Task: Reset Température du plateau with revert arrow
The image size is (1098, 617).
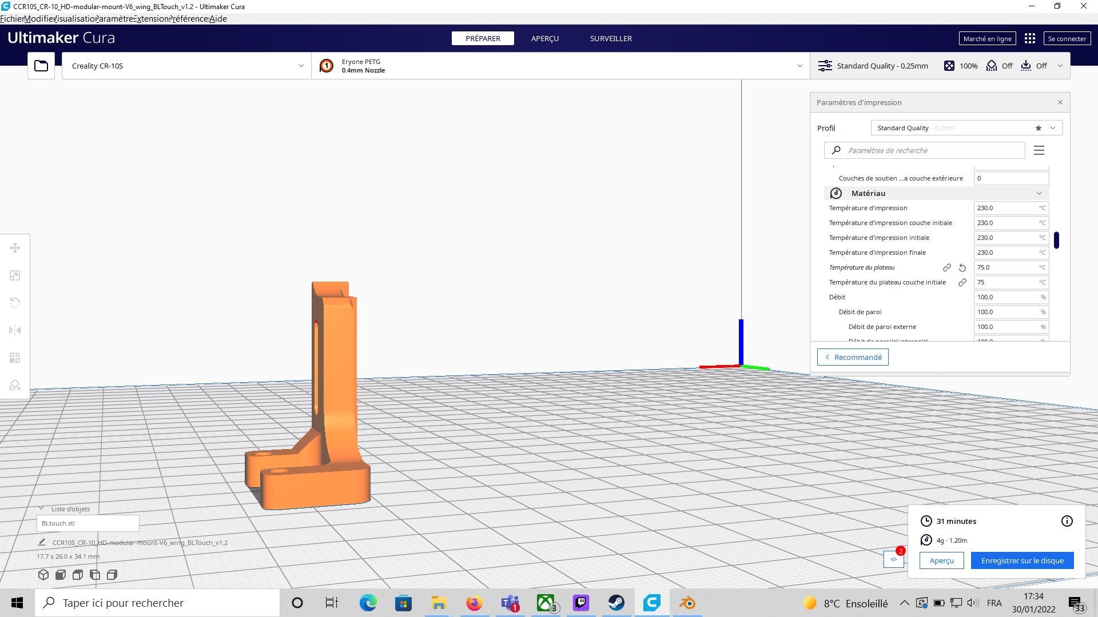Action: [x=962, y=267]
